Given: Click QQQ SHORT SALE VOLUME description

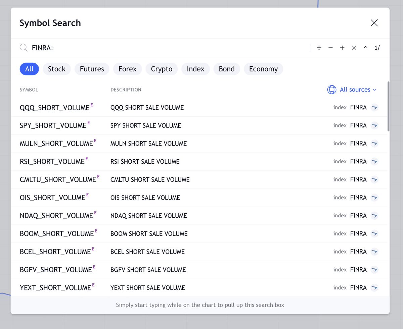Looking at the screenshot, I should point(147,108).
